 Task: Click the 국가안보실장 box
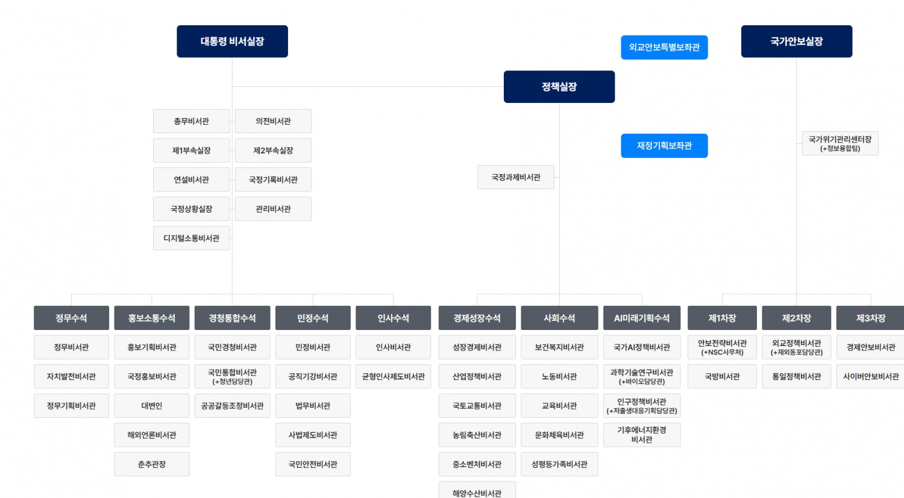(797, 41)
